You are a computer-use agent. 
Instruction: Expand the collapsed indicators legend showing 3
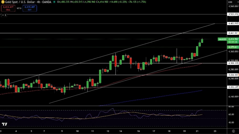coord(4,15)
